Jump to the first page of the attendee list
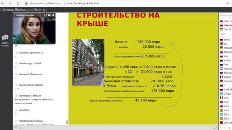Image resolution: width=232 pixels, height=130 pixels. 221,128
